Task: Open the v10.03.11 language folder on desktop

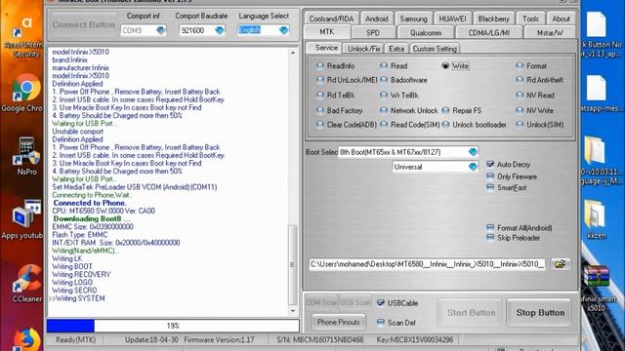Action: [x=597, y=161]
